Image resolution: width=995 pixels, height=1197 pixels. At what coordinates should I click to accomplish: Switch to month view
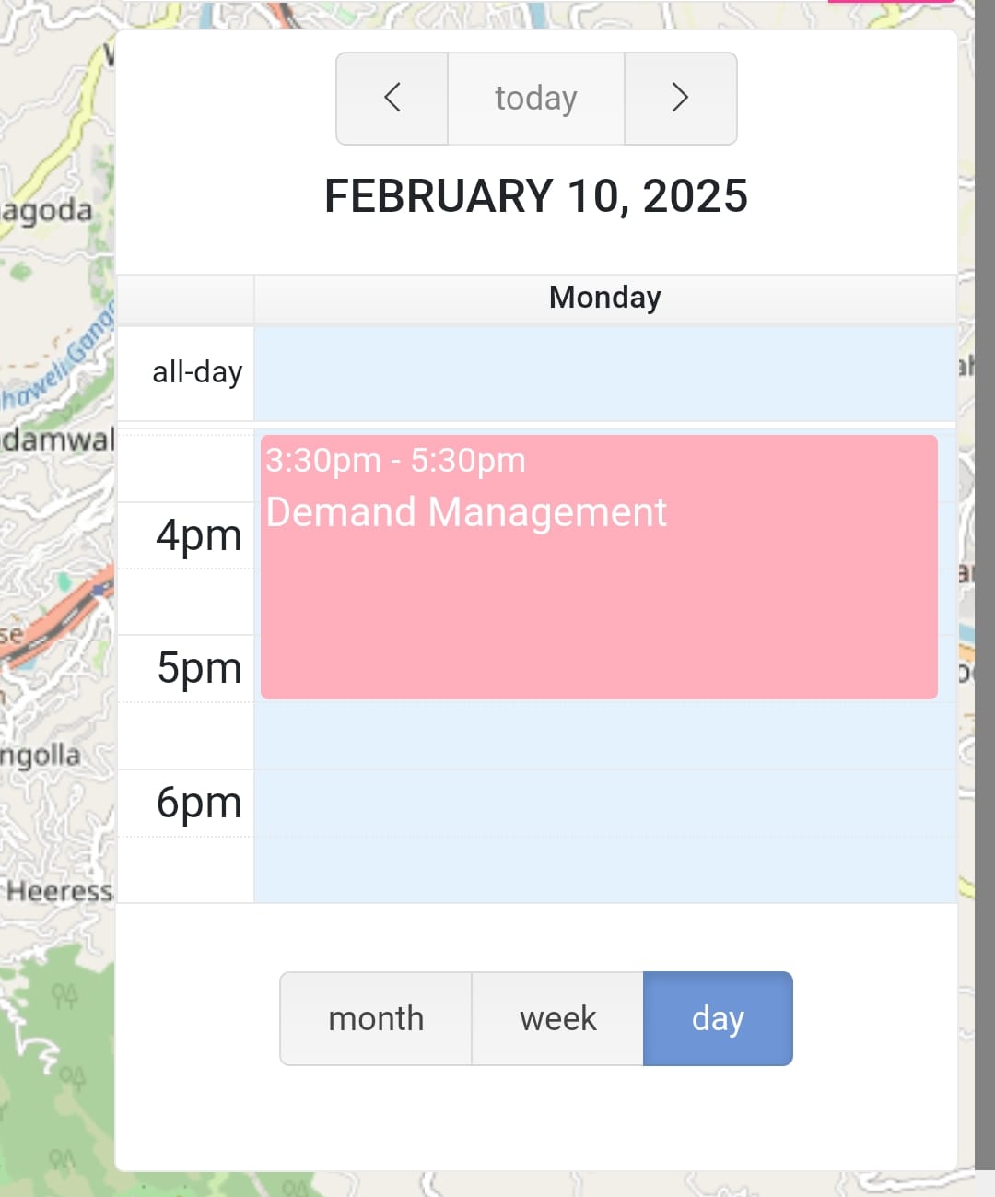pyautogui.click(x=376, y=1018)
